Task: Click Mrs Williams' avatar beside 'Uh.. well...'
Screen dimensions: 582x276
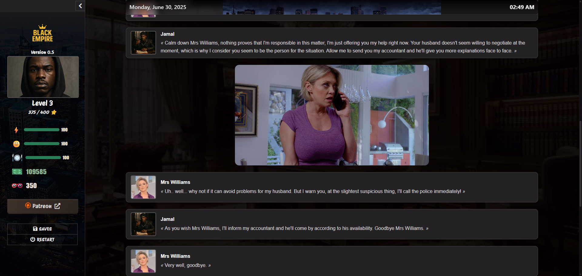Action: click(x=143, y=187)
